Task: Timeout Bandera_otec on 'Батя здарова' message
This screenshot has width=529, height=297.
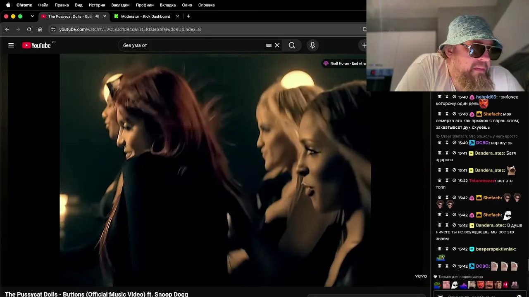Action: pyautogui.click(x=447, y=153)
